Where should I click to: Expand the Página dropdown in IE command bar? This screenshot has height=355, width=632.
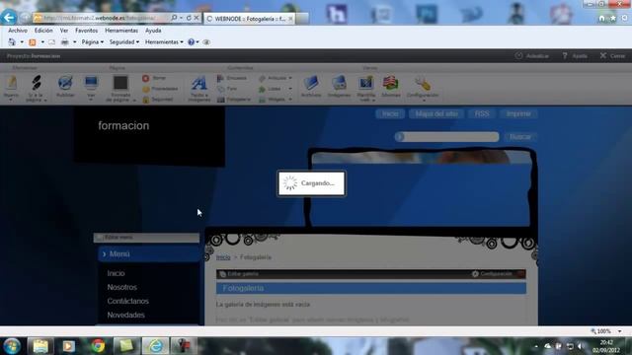[92, 41]
